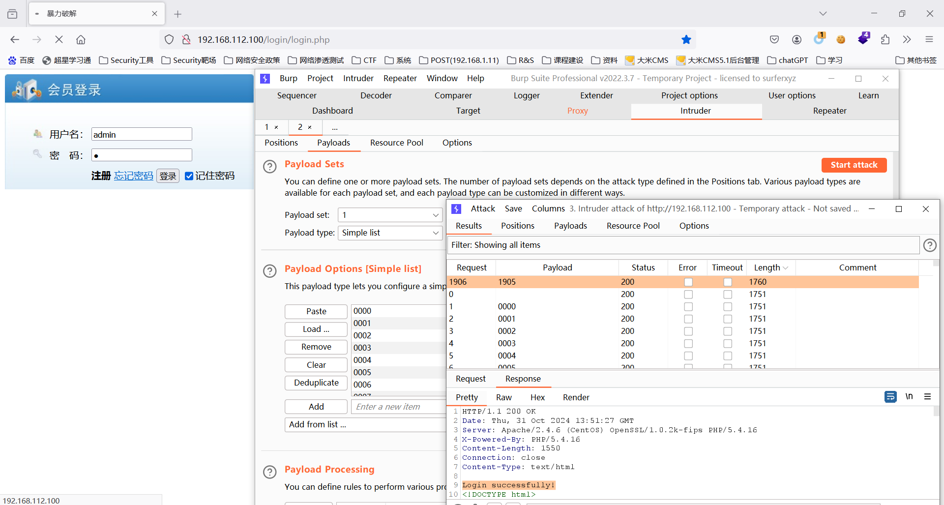Image resolution: width=944 pixels, height=505 pixels.
Task: Check the Timeout box for request 1906
Action: pyautogui.click(x=727, y=282)
